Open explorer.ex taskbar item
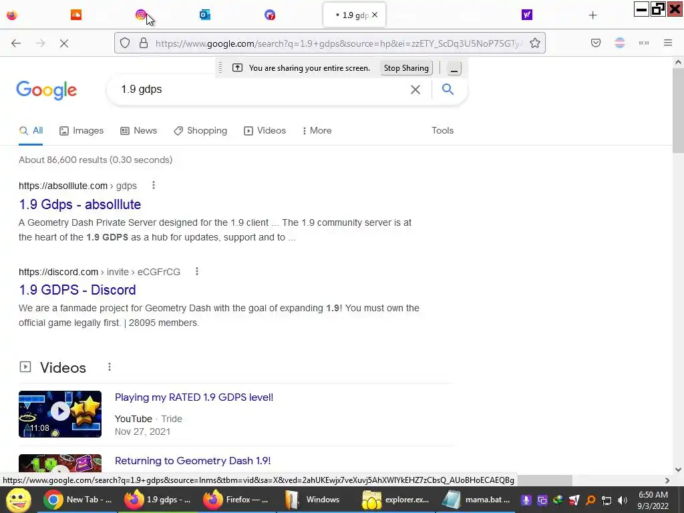This screenshot has width=684, height=513. pos(396,500)
